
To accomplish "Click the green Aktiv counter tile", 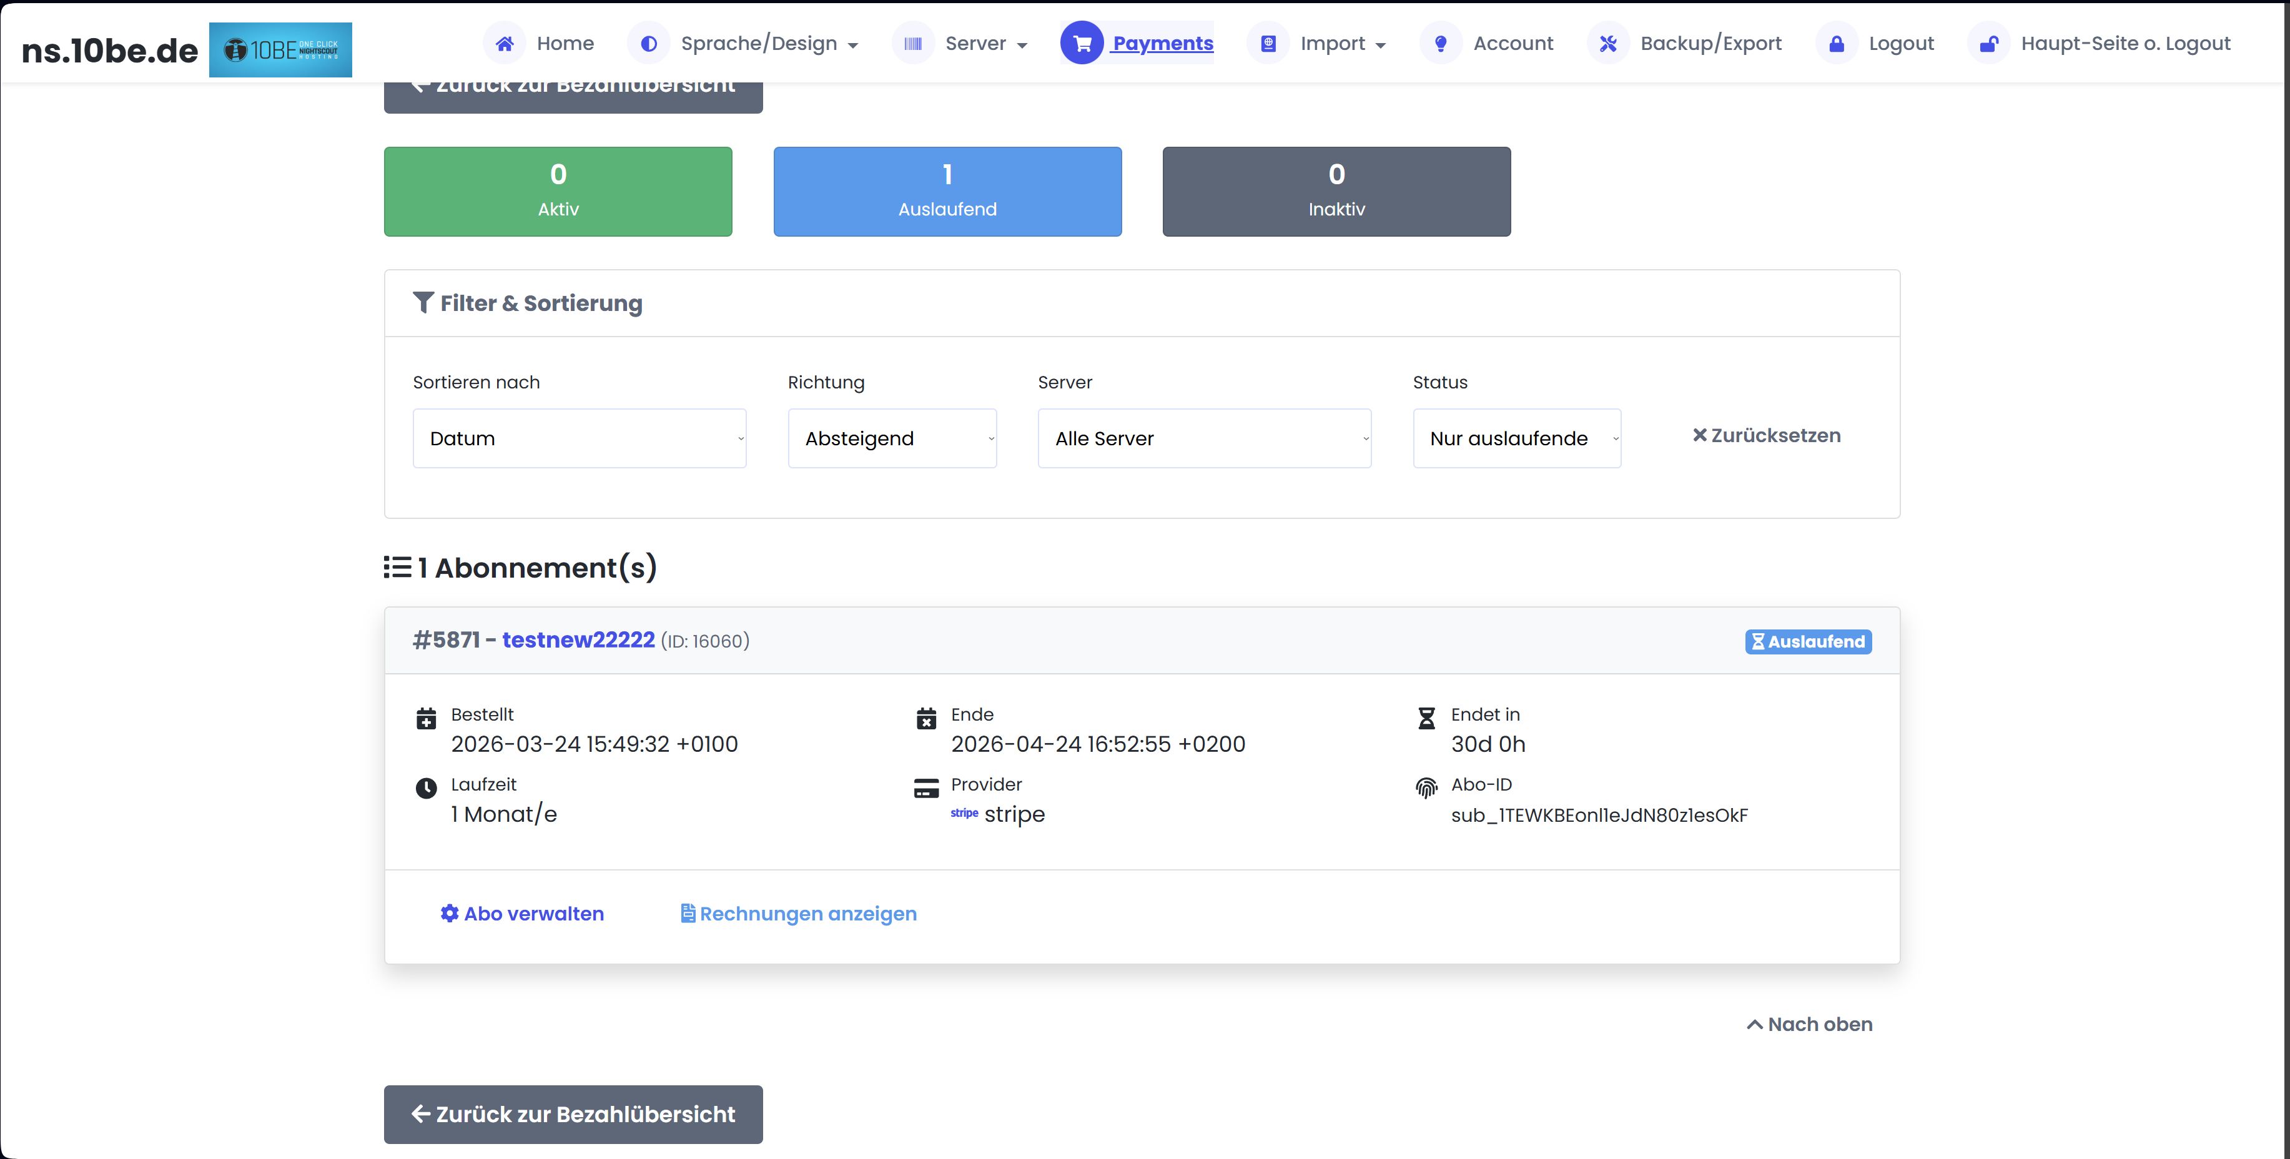I will pos(558,191).
